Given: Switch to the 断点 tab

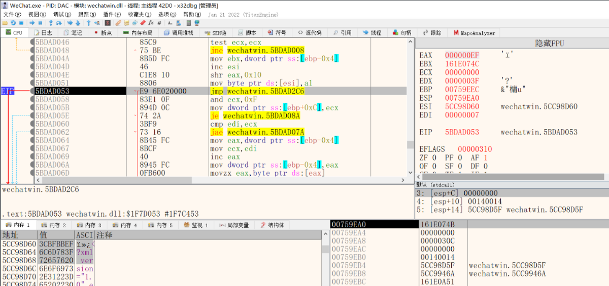Looking at the screenshot, I should pos(103,32).
